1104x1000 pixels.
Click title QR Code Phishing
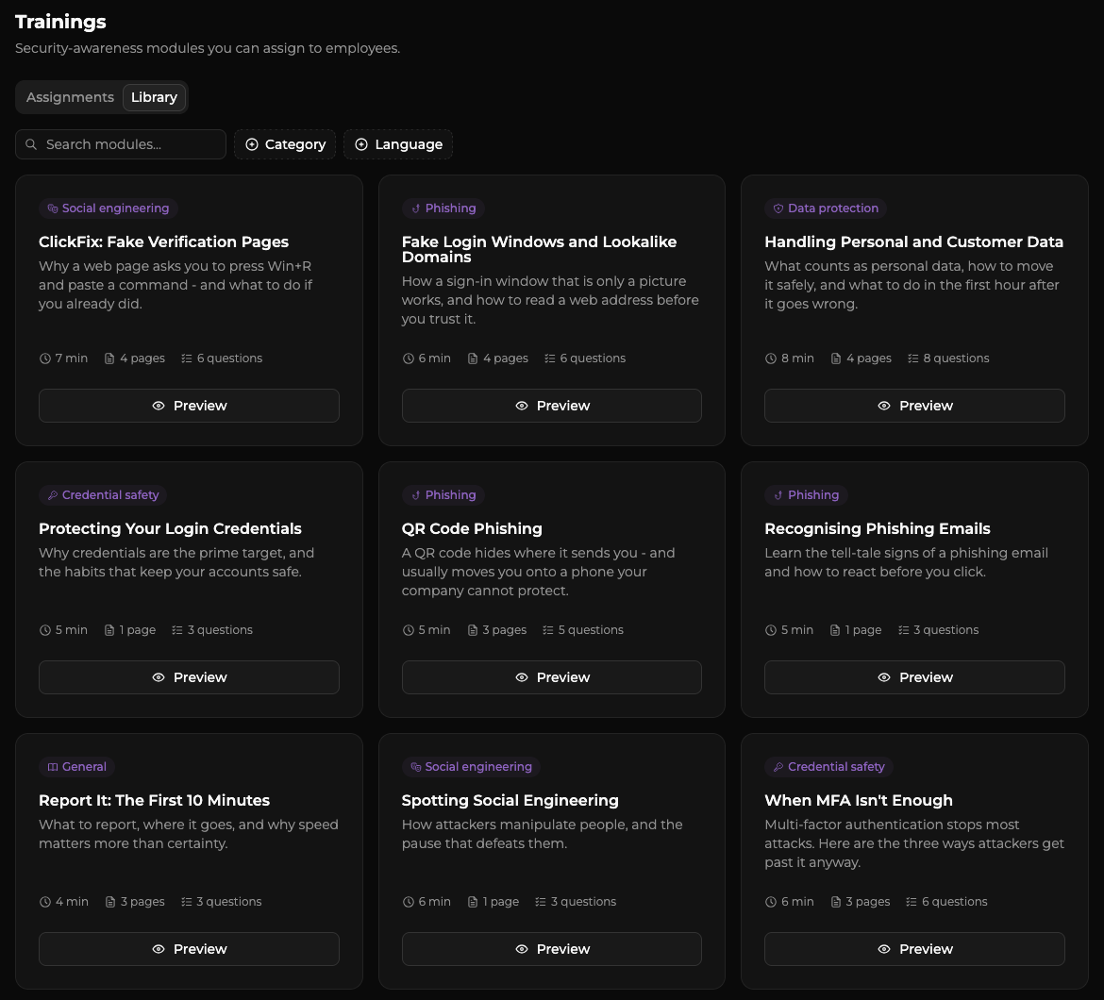[472, 528]
